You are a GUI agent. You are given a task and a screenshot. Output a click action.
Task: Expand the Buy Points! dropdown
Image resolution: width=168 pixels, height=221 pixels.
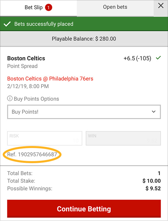[x=84, y=112]
